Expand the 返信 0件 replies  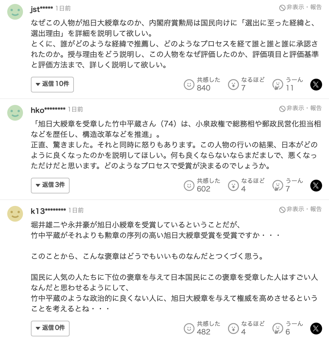tap(50, 328)
